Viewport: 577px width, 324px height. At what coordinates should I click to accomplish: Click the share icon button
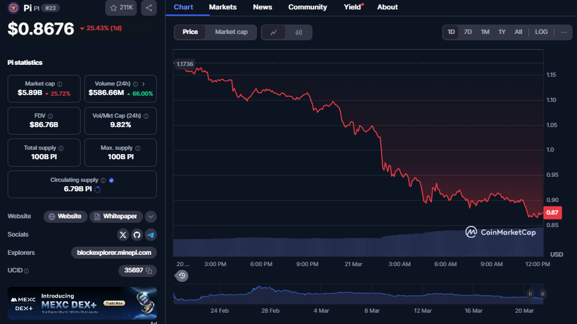[149, 8]
